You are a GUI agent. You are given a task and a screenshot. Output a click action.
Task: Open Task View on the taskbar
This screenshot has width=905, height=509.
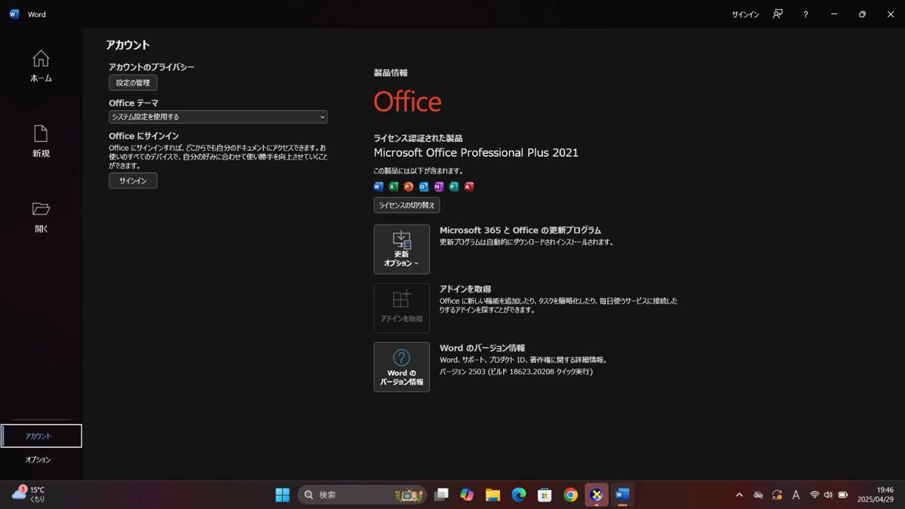pos(442,495)
